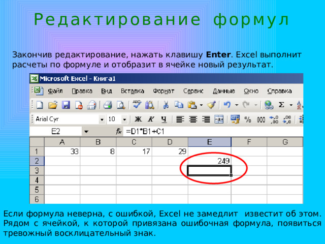Open the Name Box dropdown arrow
Image resolution: width=325 pixels, height=244 pixels.
[x=86, y=132]
